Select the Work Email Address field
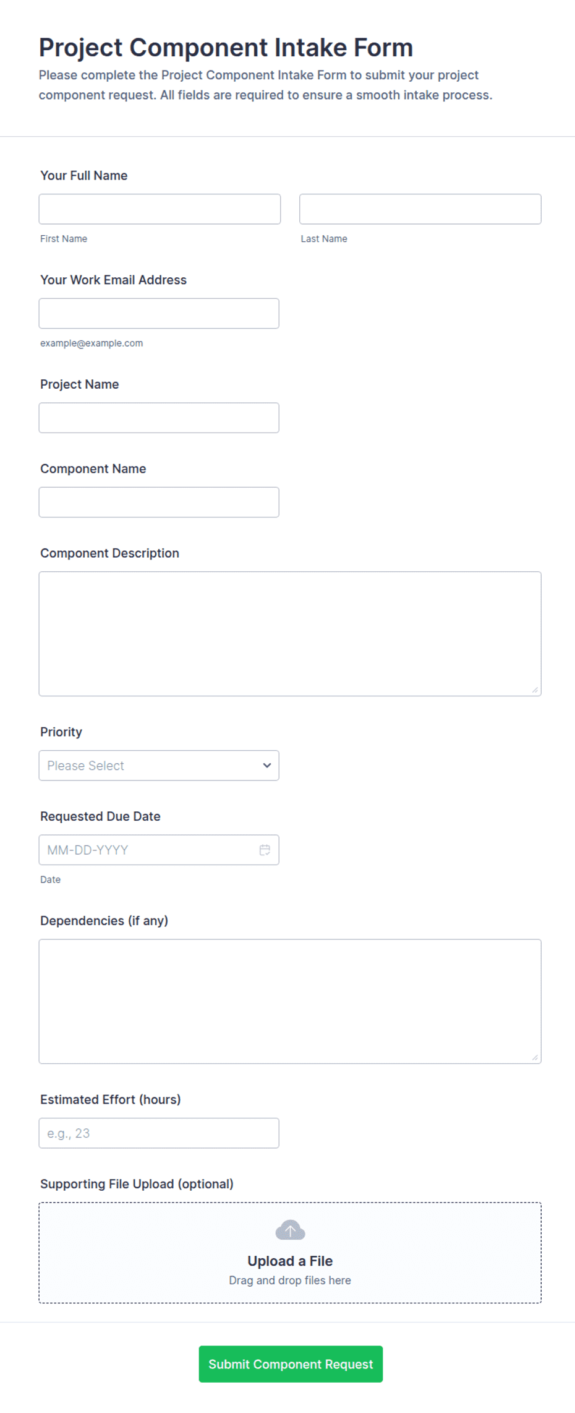Screen dimensions: 575x1413 [x=159, y=313]
